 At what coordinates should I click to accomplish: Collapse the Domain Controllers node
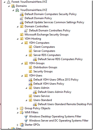[x=18, y=27]
